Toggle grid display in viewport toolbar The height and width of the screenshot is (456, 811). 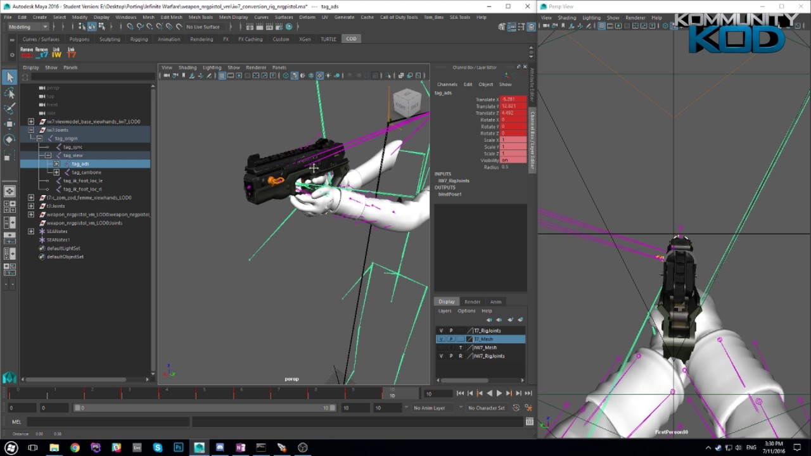(x=222, y=75)
